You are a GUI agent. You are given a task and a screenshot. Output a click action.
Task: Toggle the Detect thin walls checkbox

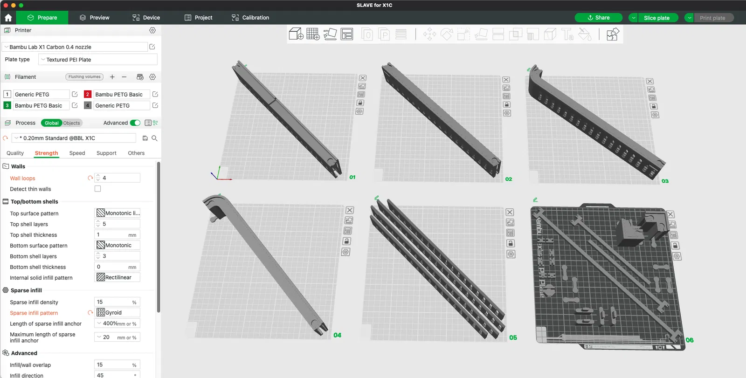pos(97,189)
